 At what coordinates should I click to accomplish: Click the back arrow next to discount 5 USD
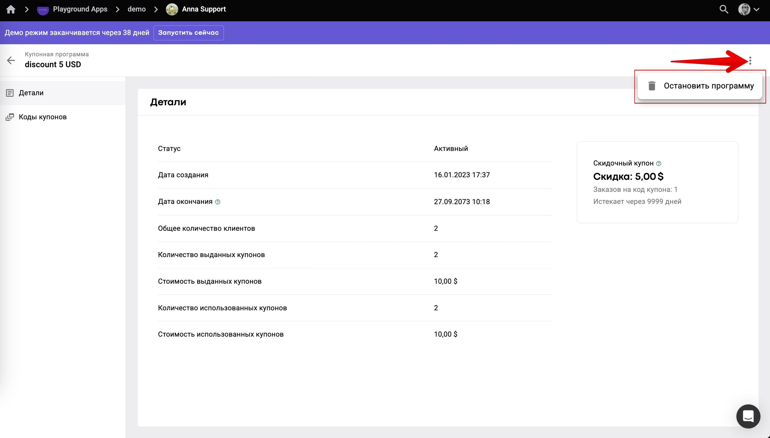[11, 60]
